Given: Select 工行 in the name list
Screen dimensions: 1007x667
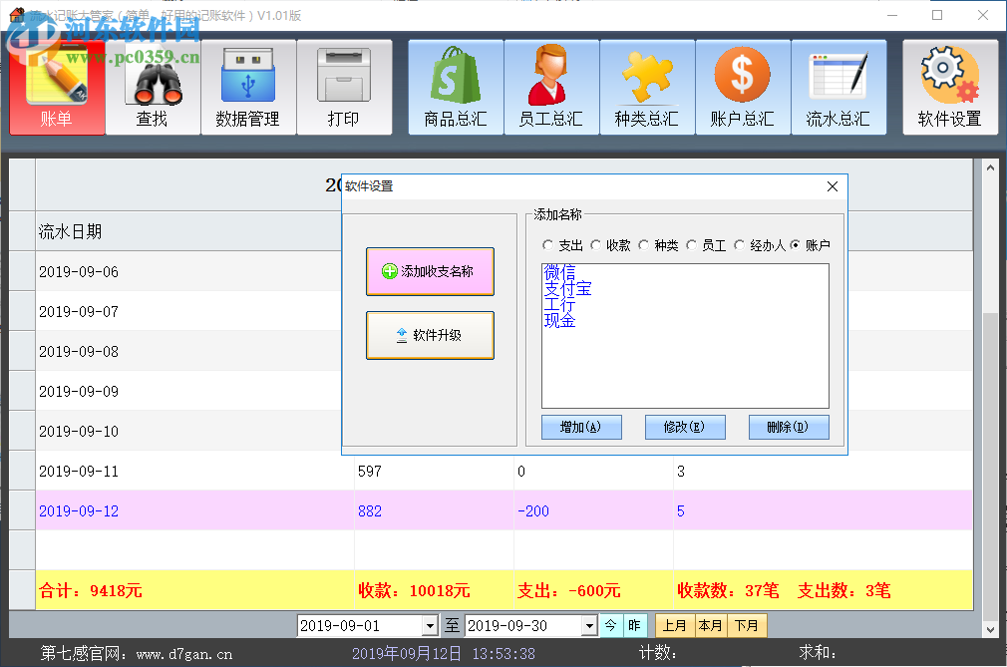Looking at the screenshot, I should point(560,304).
